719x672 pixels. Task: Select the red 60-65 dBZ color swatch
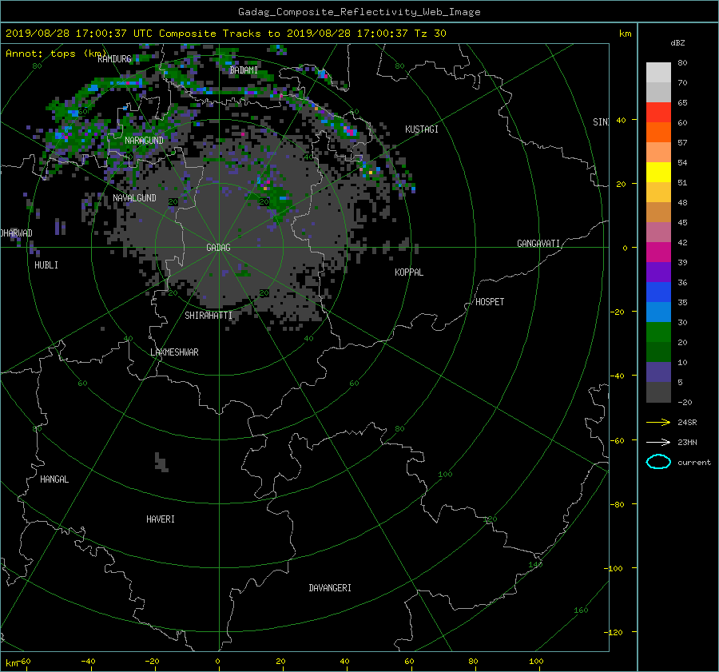[658, 112]
